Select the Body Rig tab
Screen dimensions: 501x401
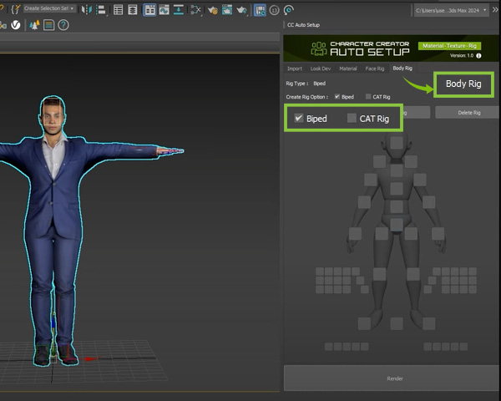click(x=402, y=69)
